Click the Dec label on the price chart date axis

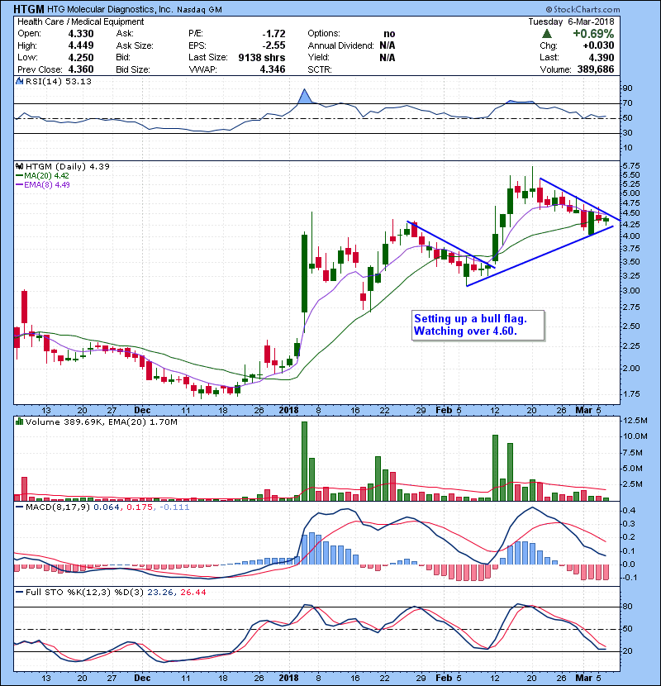[x=142, y=411]
